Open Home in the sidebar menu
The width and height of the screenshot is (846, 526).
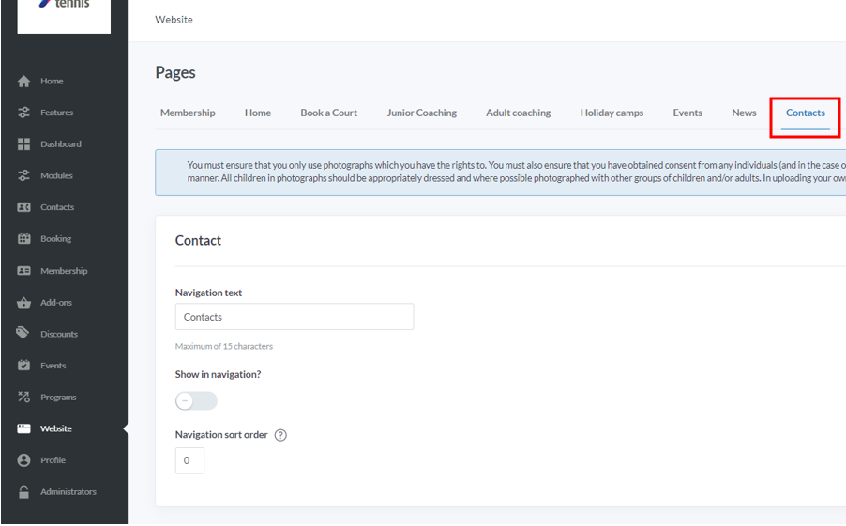[x=52, y=81]
